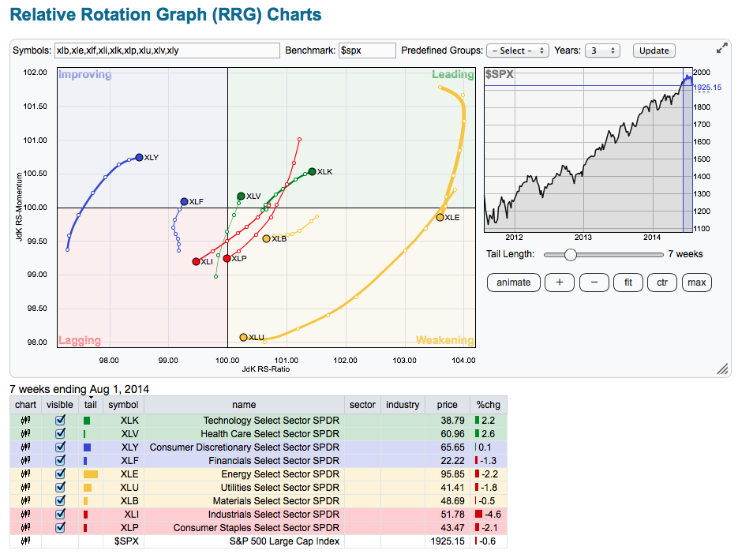Click the zoom in plus button
Image resolution: width=738 pixels, height=554 pixels.
point(560,283)
